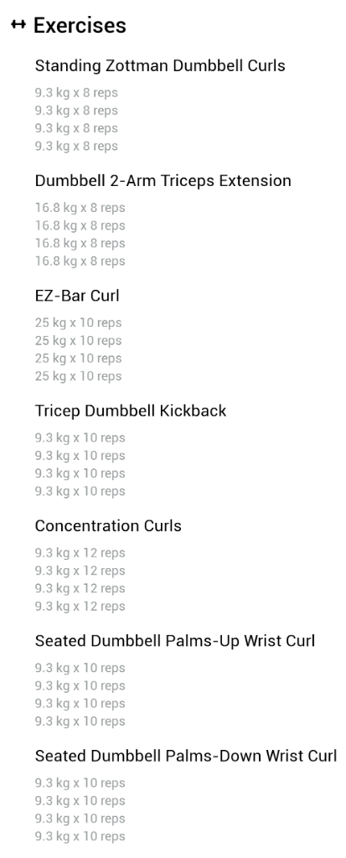346x858 pixels.
Task: Open the Concentration Curls exercise
Action: point(108,525)
